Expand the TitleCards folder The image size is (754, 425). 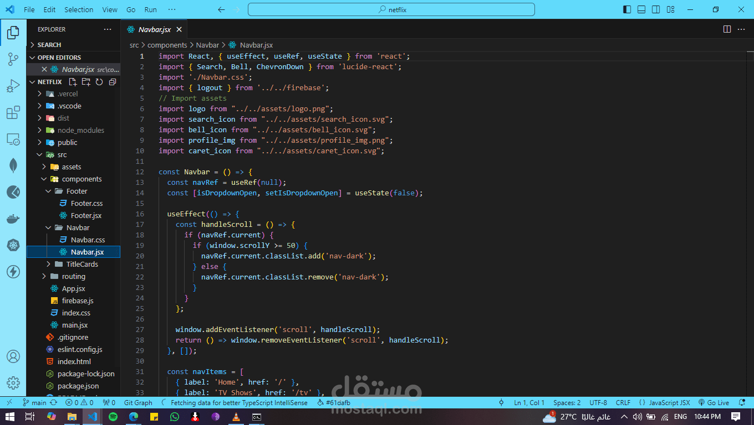click(x=73, y=265)
